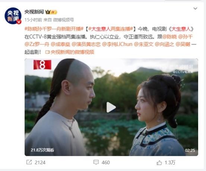Open the 央视新闻 profile avatar
Screen dimensions: 206x171
[13, 16]
